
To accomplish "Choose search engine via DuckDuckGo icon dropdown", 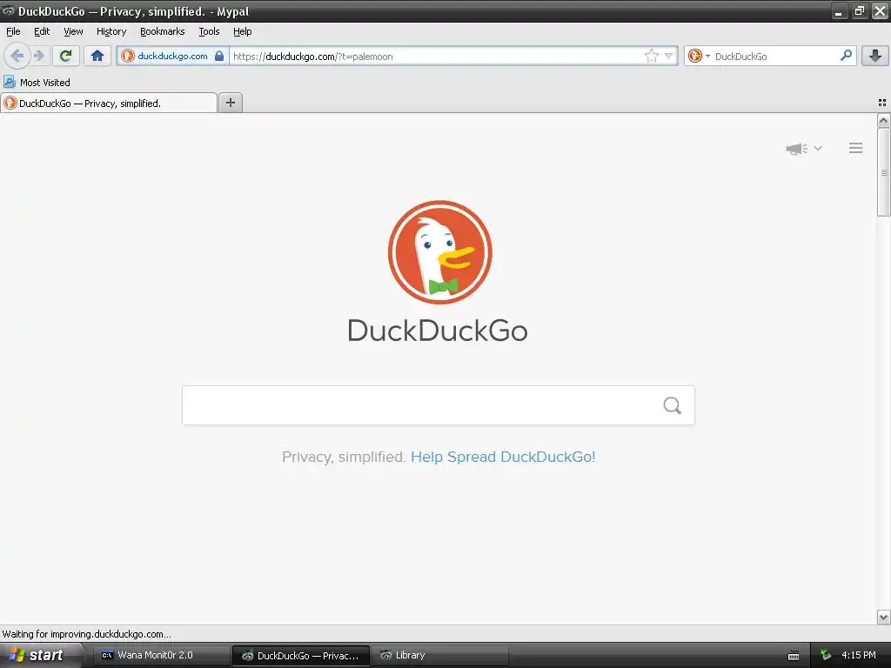I will 699,56.
